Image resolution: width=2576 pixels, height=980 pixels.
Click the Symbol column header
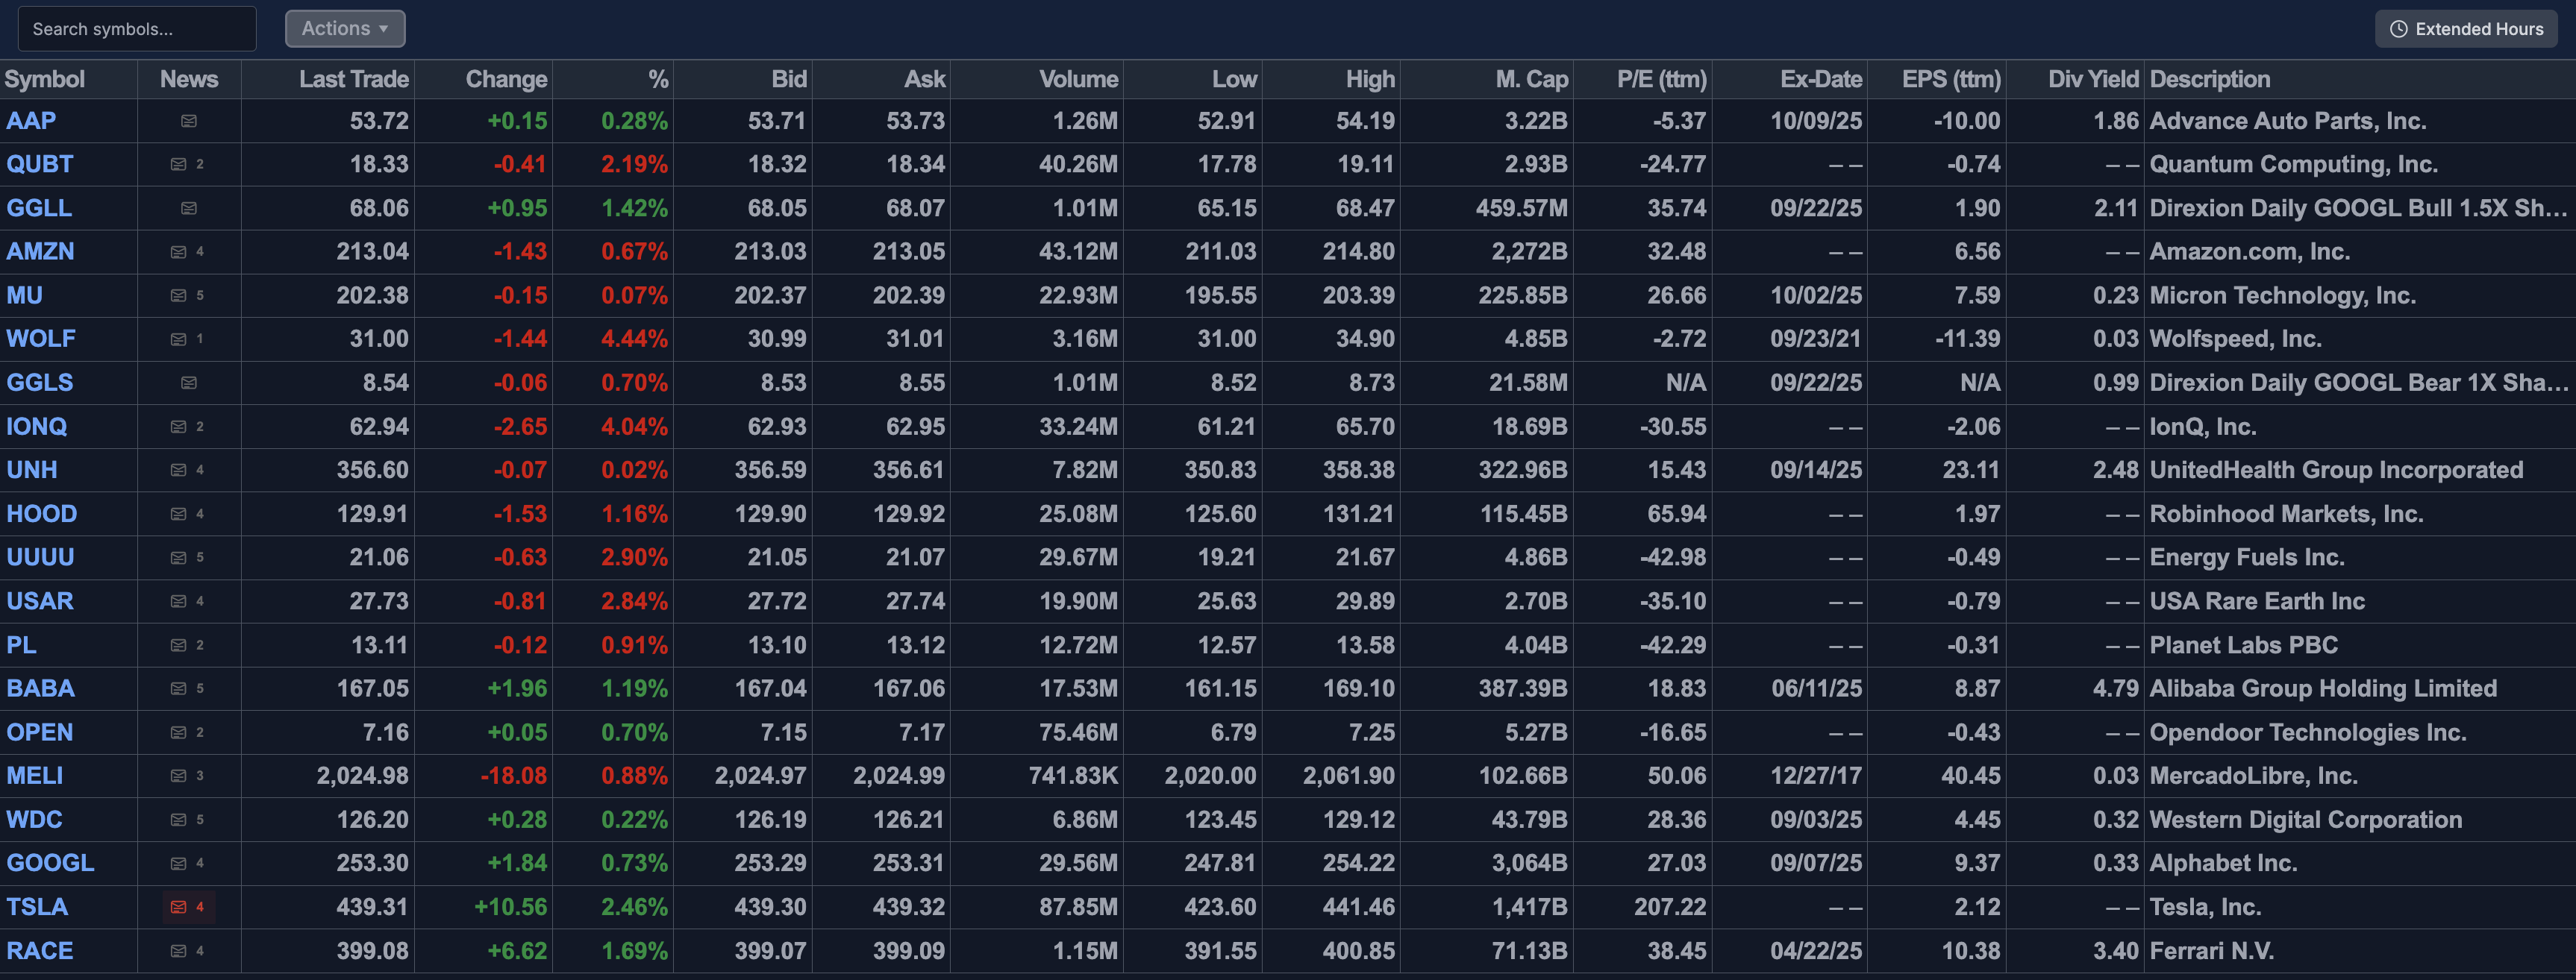tap(45, 79)
